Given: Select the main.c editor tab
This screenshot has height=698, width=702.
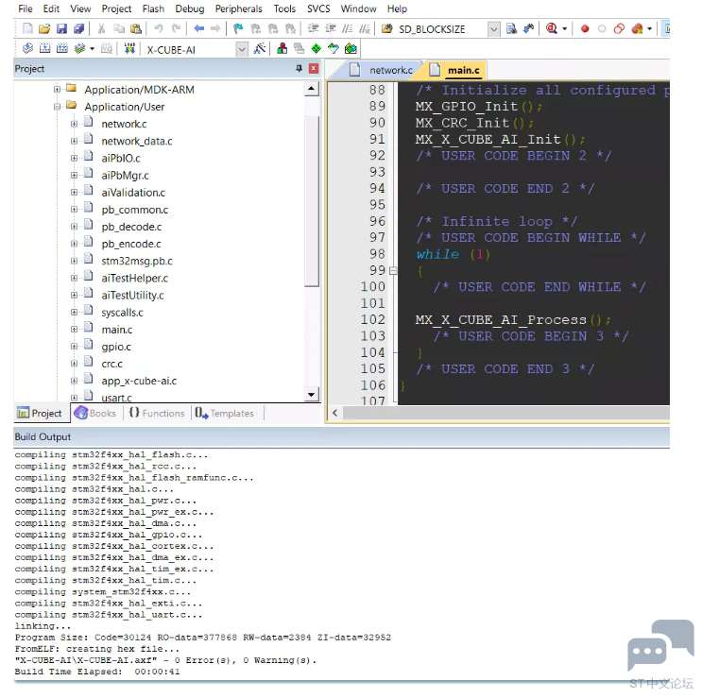Looking at the screenshot, I should pos(456,70).
